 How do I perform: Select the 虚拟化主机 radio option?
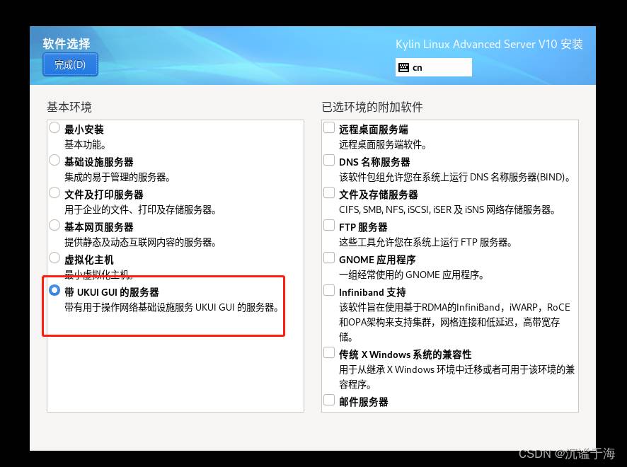[55, 258]
